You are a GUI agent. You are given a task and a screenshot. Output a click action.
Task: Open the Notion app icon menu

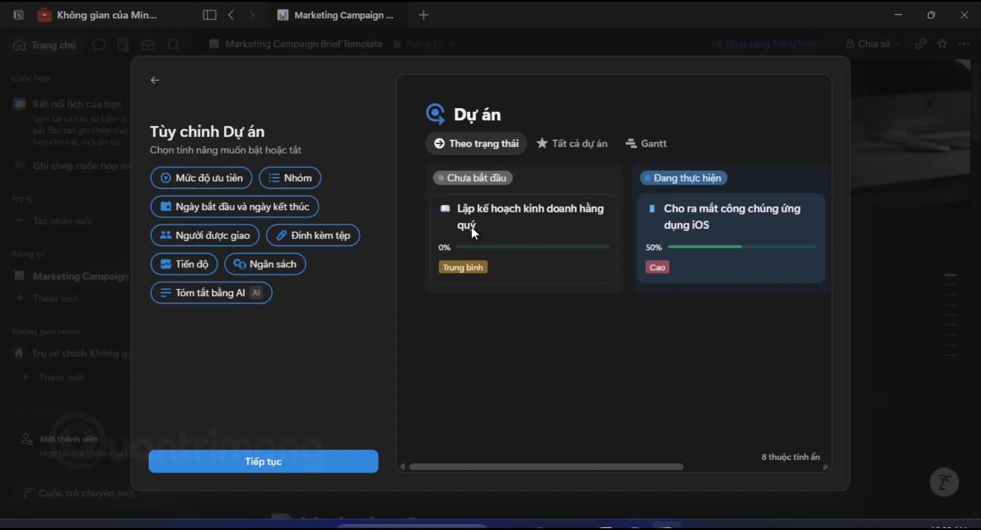[19, 15]
